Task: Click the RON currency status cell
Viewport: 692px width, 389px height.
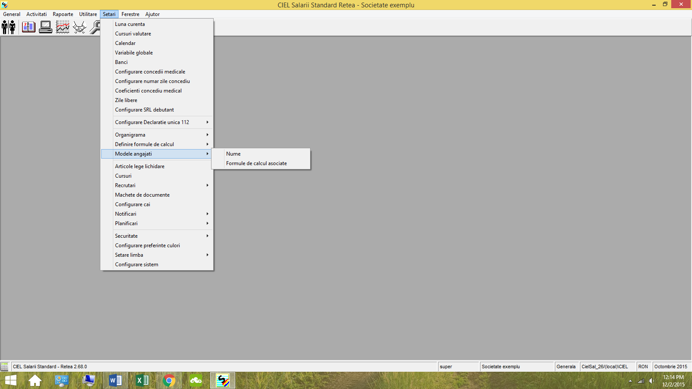Action: tap(643, 367)
